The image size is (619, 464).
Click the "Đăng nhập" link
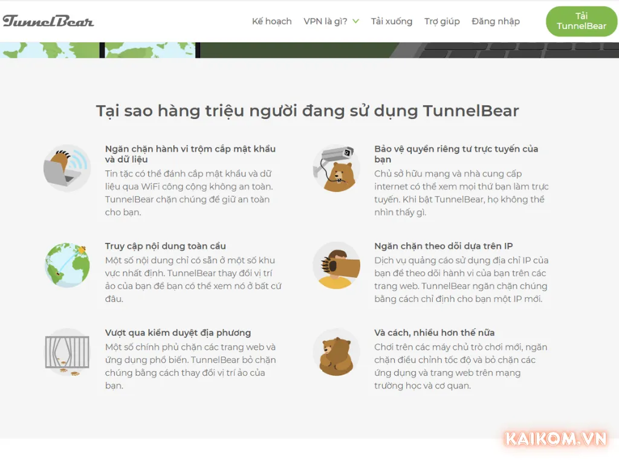click(495, 21)
